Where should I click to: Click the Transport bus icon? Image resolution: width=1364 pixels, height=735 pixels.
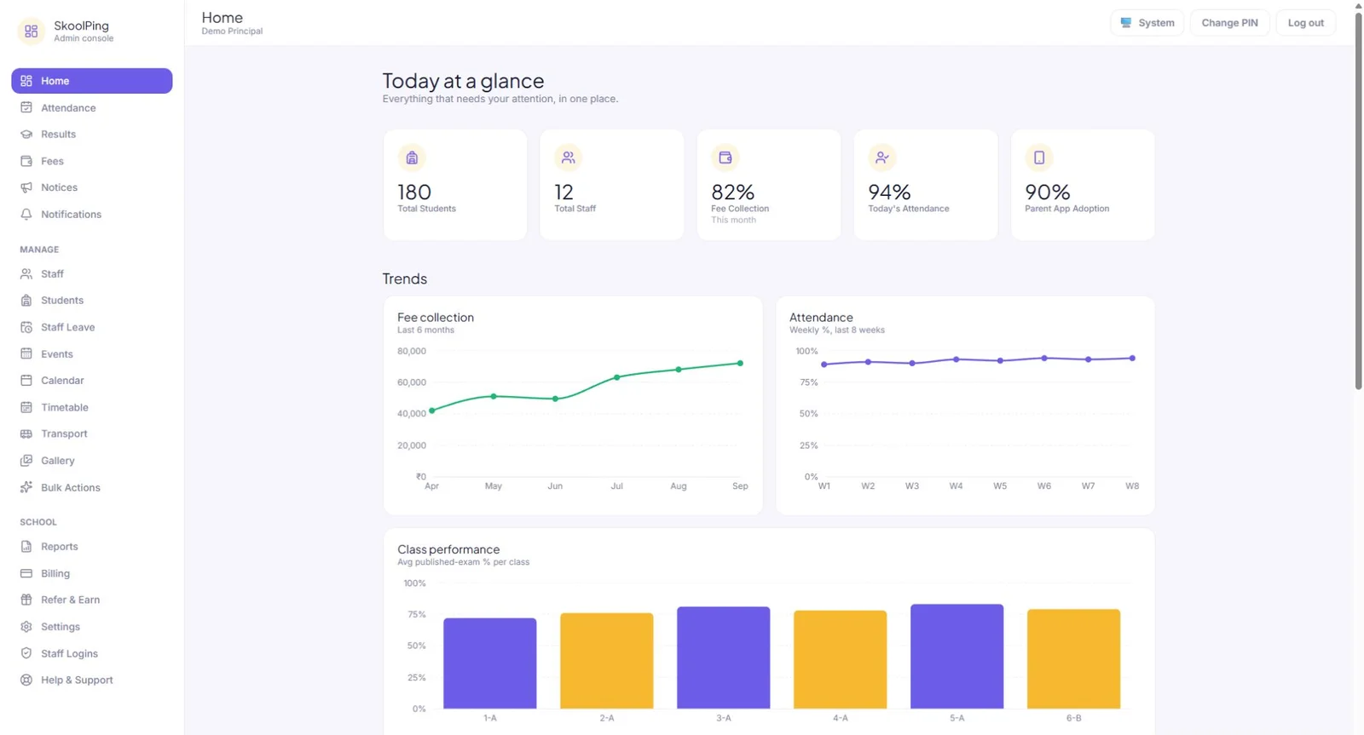26,434
